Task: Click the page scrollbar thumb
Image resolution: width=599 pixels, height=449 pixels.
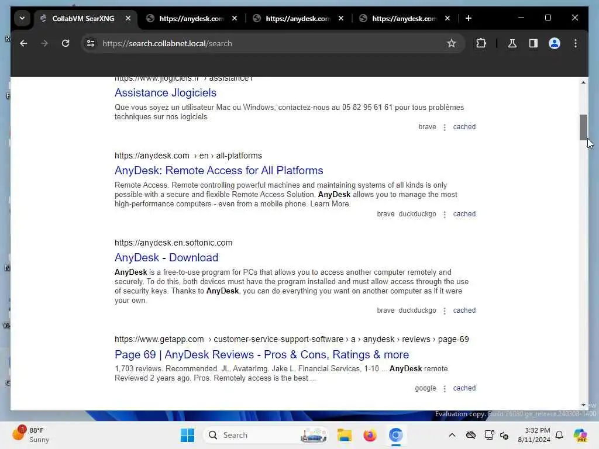Action: tap(583, 127)
